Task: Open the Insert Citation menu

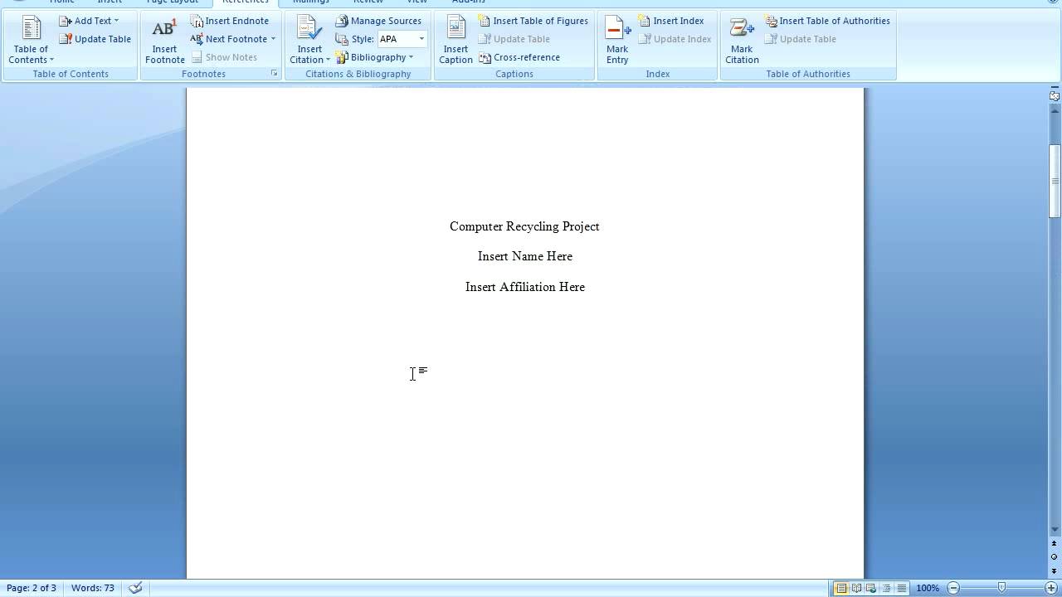Action: point(309,39)
